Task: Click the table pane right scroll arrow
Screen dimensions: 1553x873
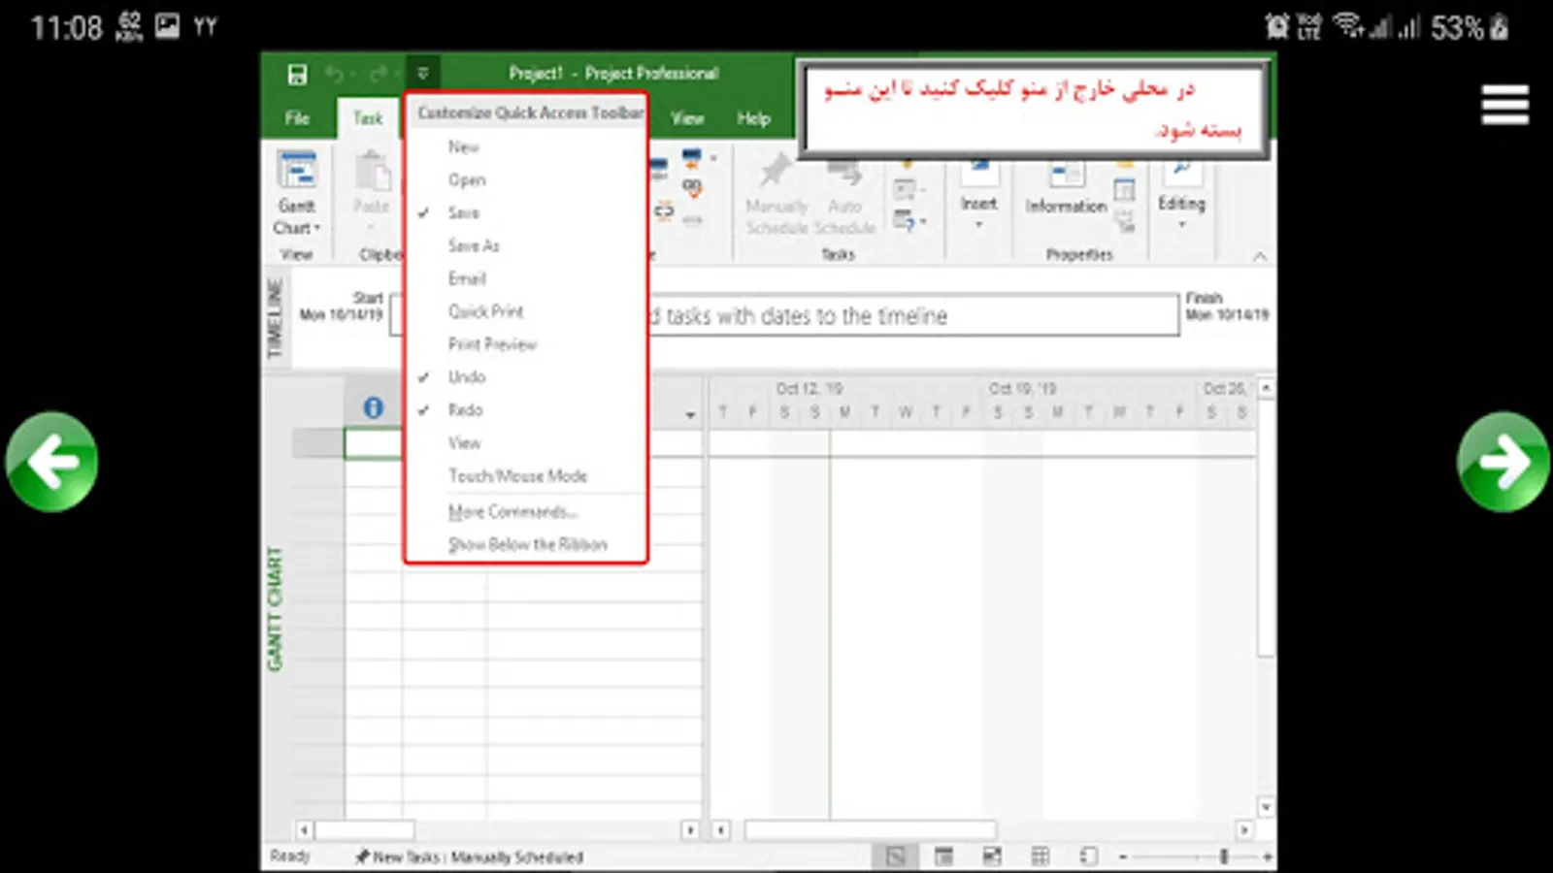Action: 690,830
